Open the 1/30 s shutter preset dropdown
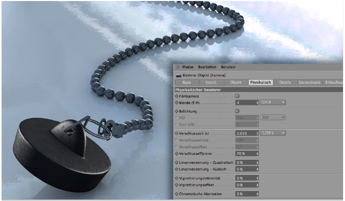Screen dimensions: 345x201 tap(273, 133)
